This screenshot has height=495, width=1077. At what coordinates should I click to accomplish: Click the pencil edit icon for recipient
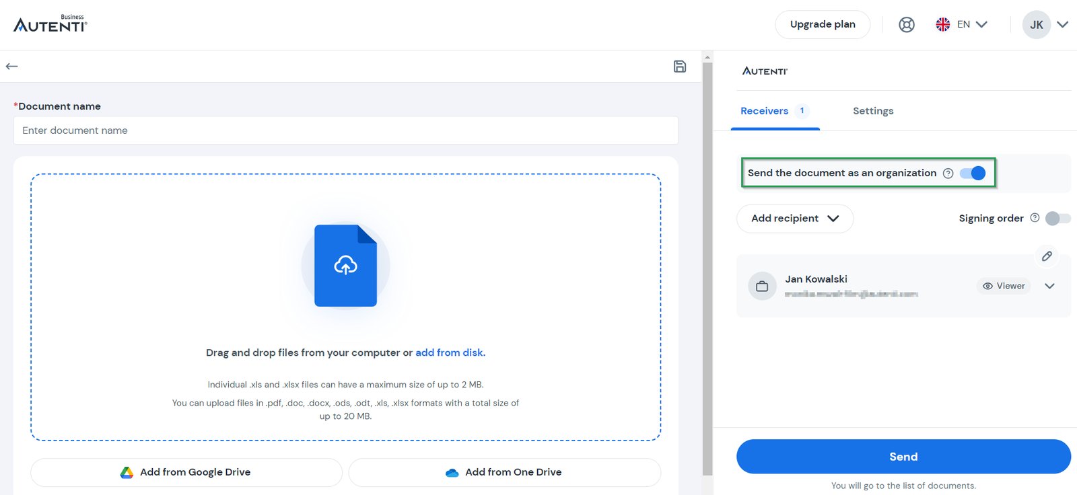pos(1047,256)
